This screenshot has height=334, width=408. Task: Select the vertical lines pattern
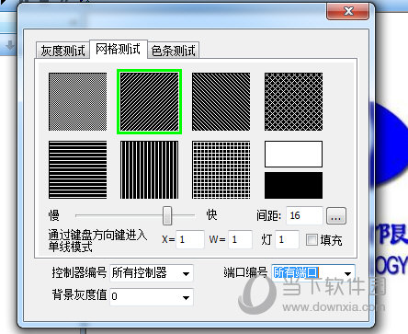tap(150, 169)
